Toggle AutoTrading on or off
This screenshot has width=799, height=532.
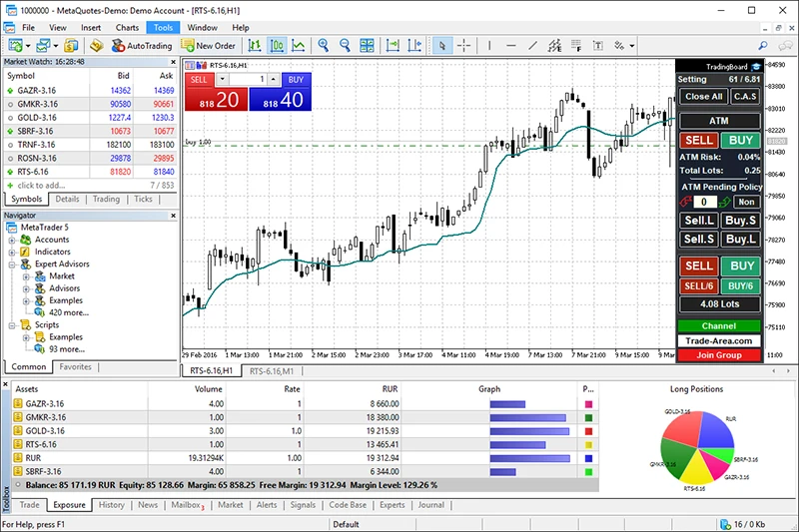coord(142,46)
